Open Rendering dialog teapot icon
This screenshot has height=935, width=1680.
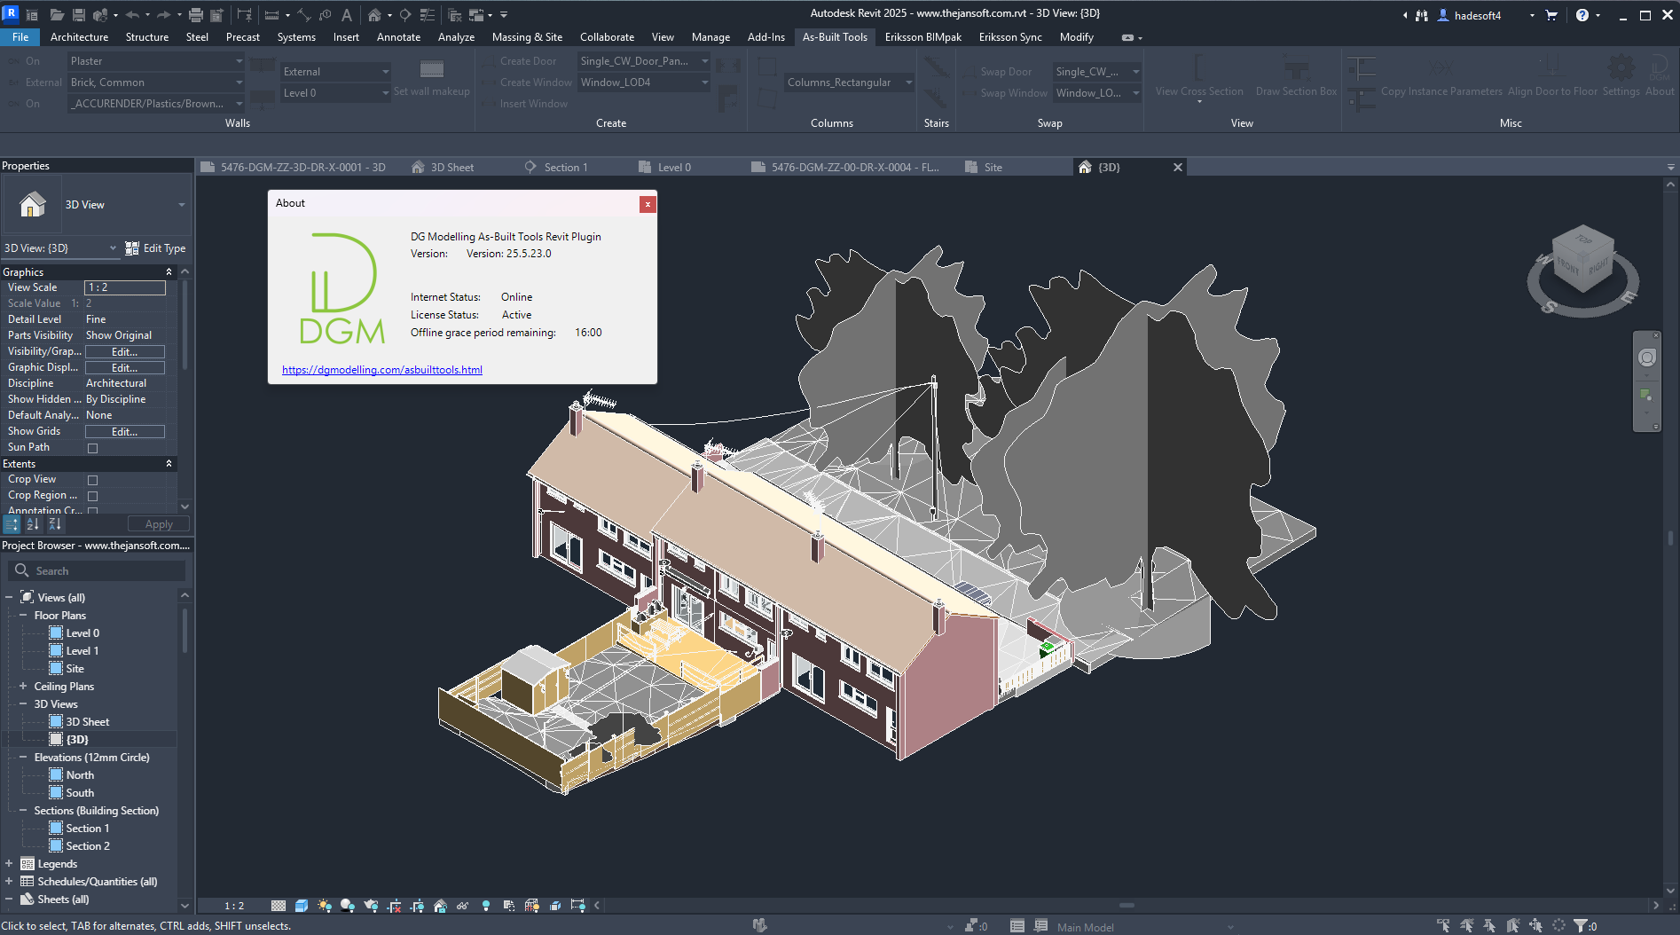tap(371, 906)
